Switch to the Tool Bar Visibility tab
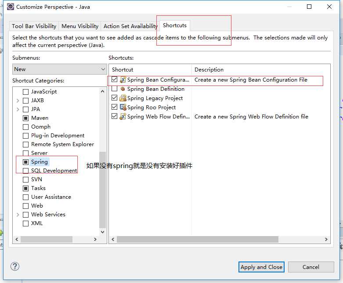343x283 pixels. [x=34, y=26]
